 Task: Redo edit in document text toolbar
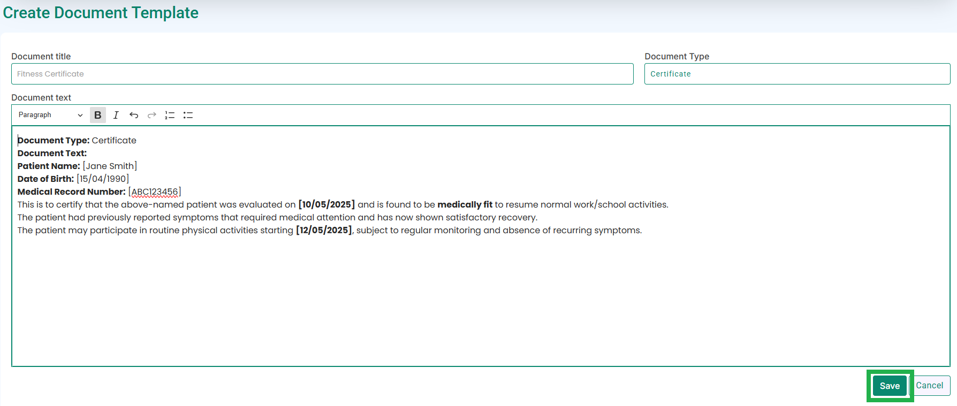tap(152, 115)
